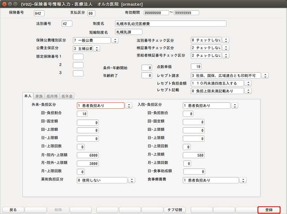Click the レセプト請求 combo text box
Image resolution: width=287 pixels, height=214 pixels.
[226, 76]
